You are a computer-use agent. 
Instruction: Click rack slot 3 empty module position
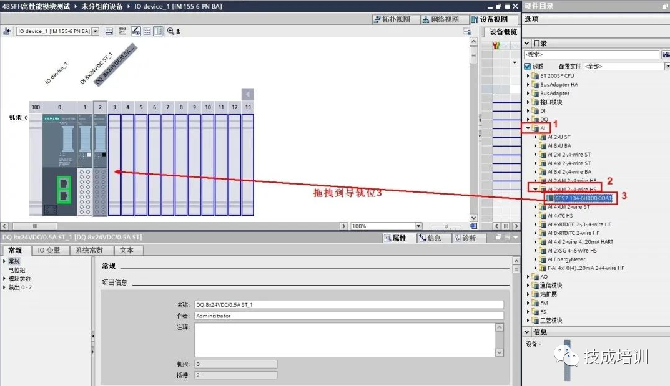click(114, 165)
